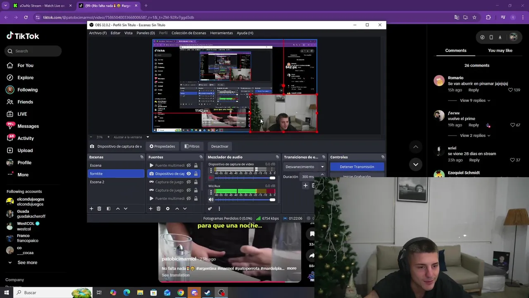Hide Dispositivo de captura source eye icon
Screen dimensions: 529x298
[188, 174]
